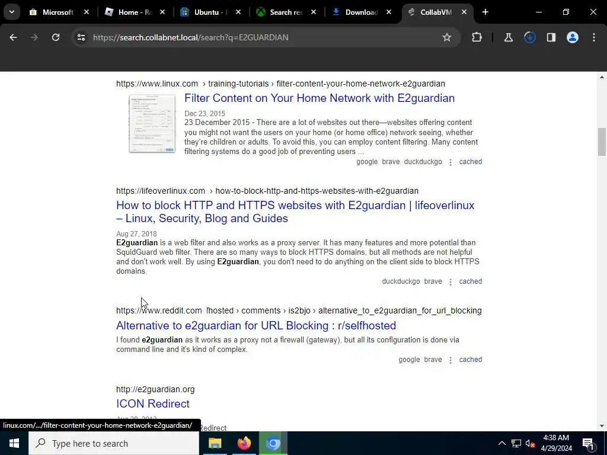Expand the tab search dropdown
This screenshot has height=455, width=607.
(12, 12)
